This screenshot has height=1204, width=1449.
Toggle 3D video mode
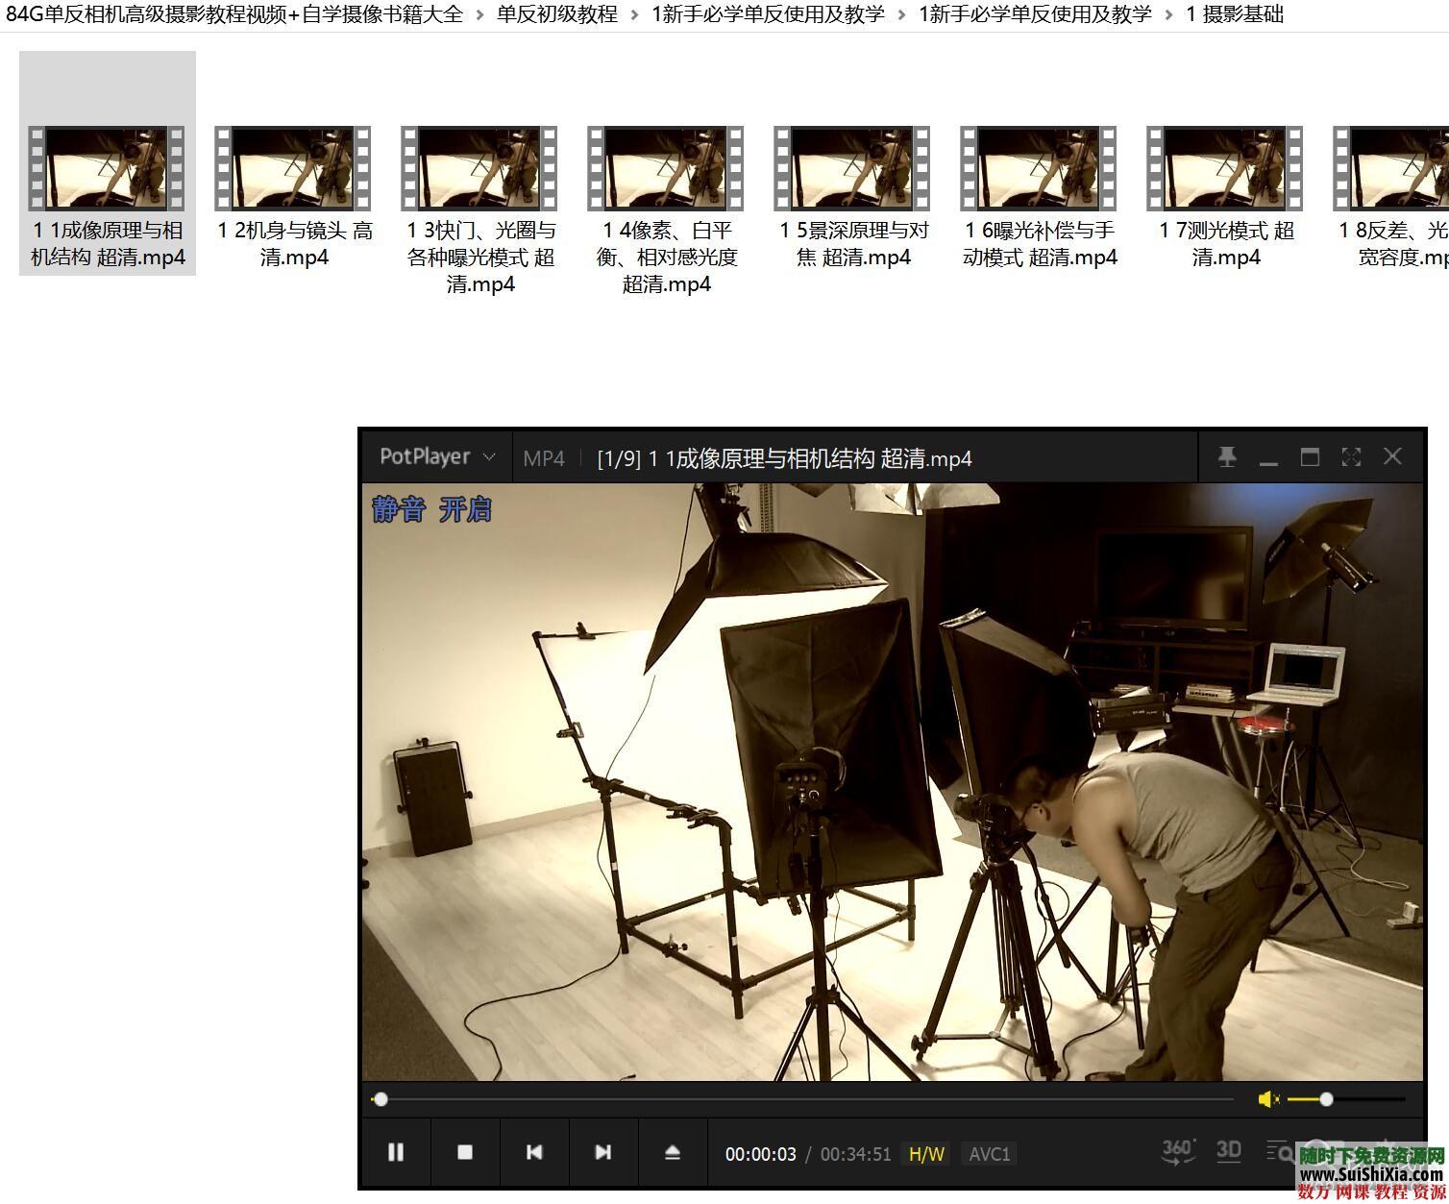tap(1229, 1151)
